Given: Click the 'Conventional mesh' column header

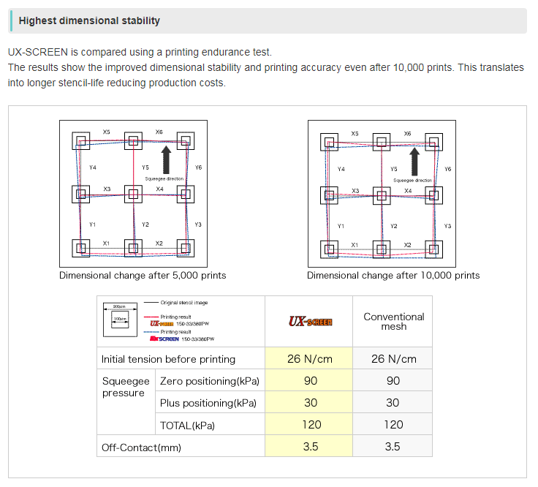Looking at the screenshot, I should (393, 322).
